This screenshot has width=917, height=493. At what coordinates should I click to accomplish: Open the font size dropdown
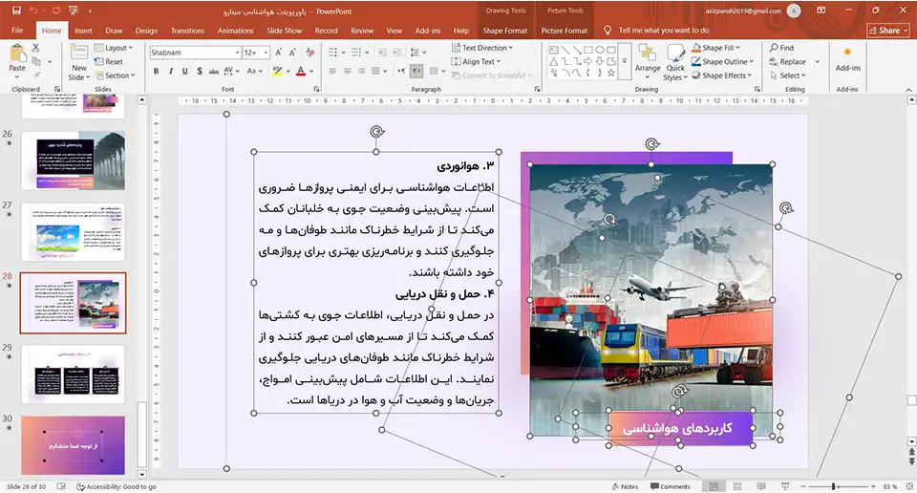tap(267, 53)
